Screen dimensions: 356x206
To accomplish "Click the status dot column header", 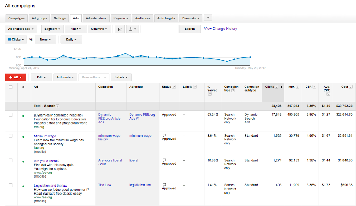I will tap(23, 87).
